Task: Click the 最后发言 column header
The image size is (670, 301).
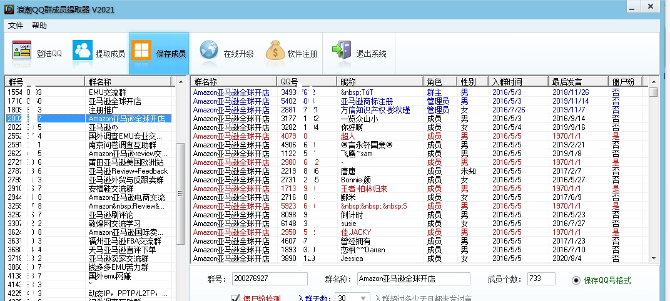Action: pyautogui.click(x=567, y=82)
